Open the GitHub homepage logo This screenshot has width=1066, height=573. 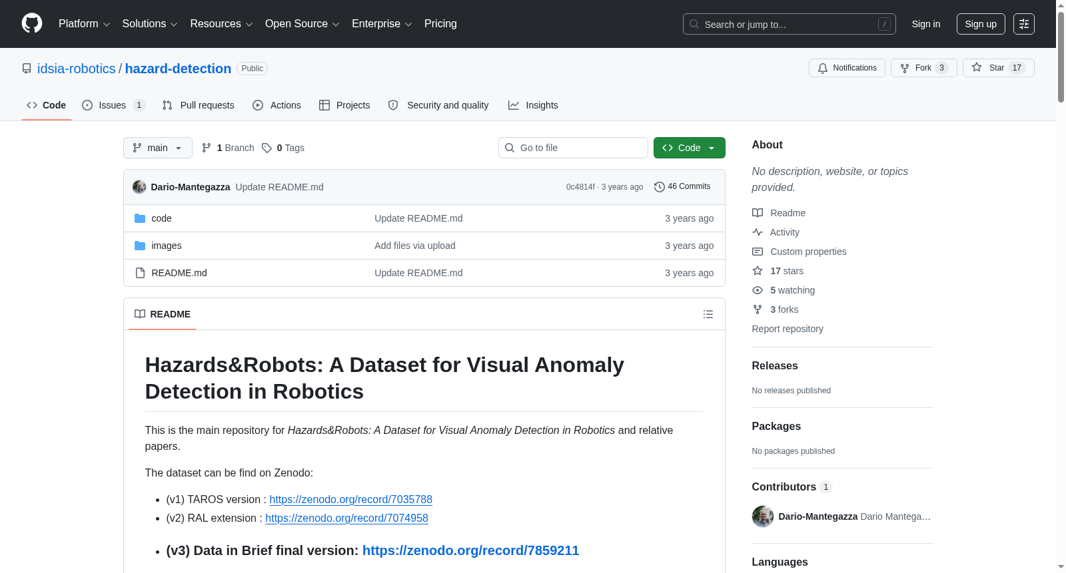pyautogui.click(x=32, y=24)
